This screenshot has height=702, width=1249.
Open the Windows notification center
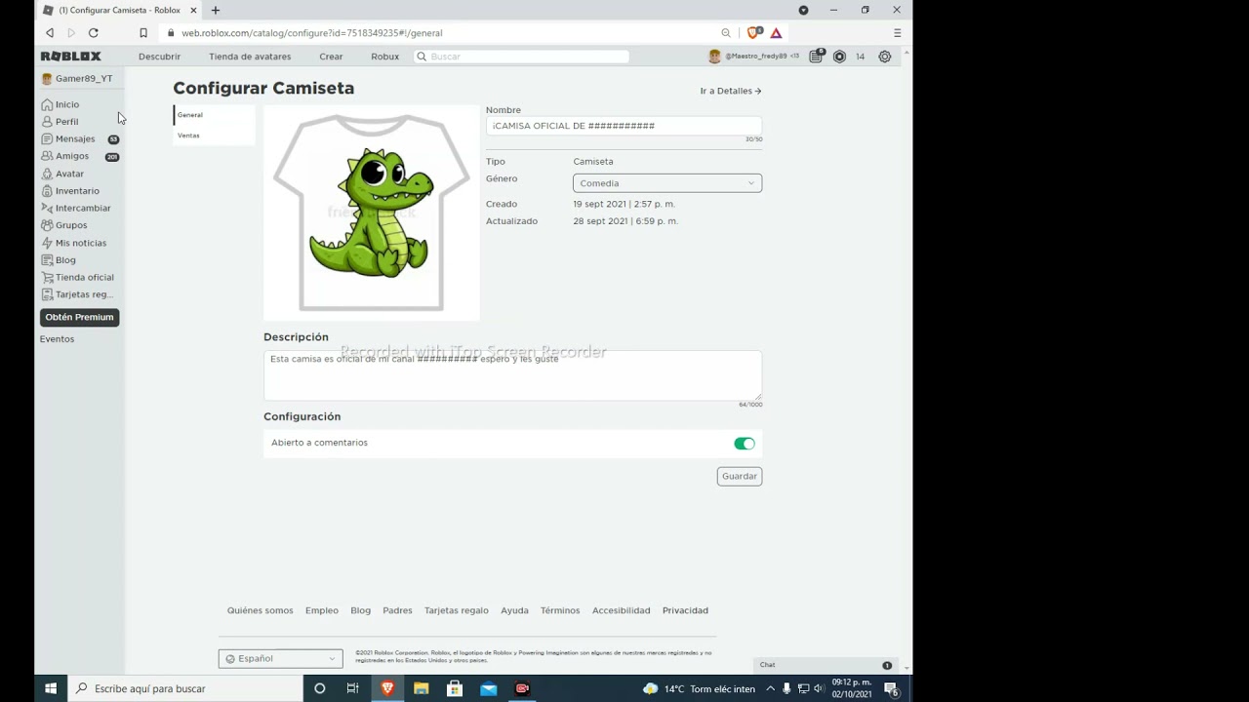[x=891, y=689]
